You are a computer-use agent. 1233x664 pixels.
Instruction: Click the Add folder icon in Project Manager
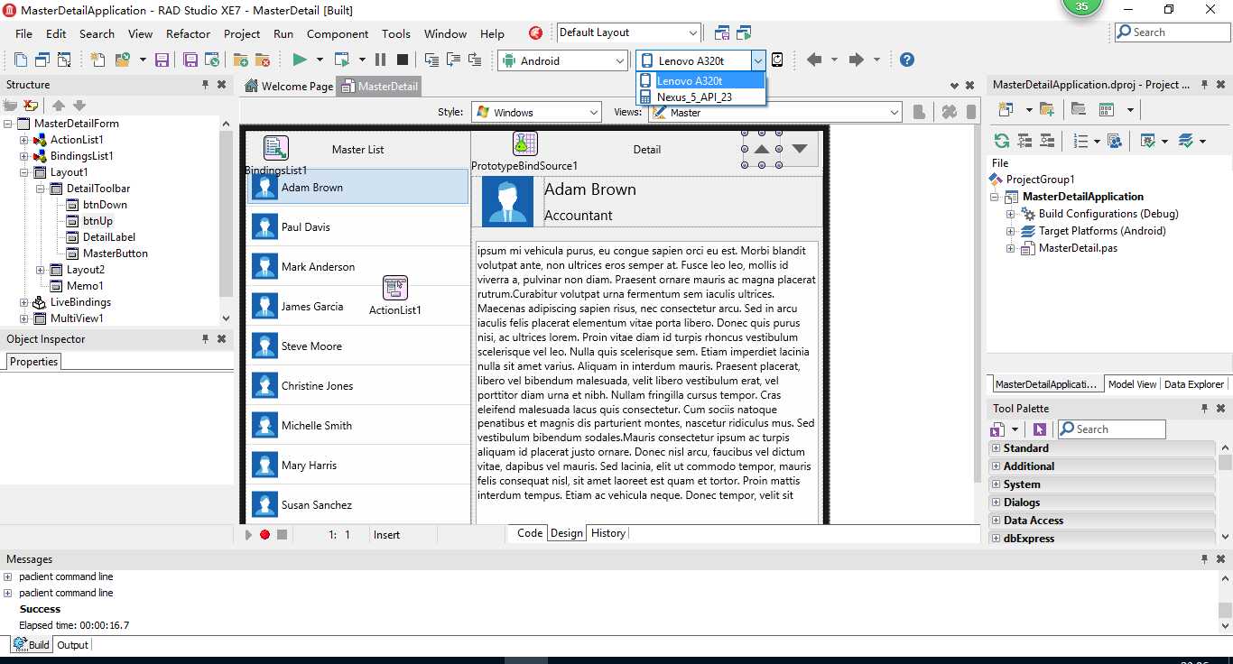pos(1047,109)
